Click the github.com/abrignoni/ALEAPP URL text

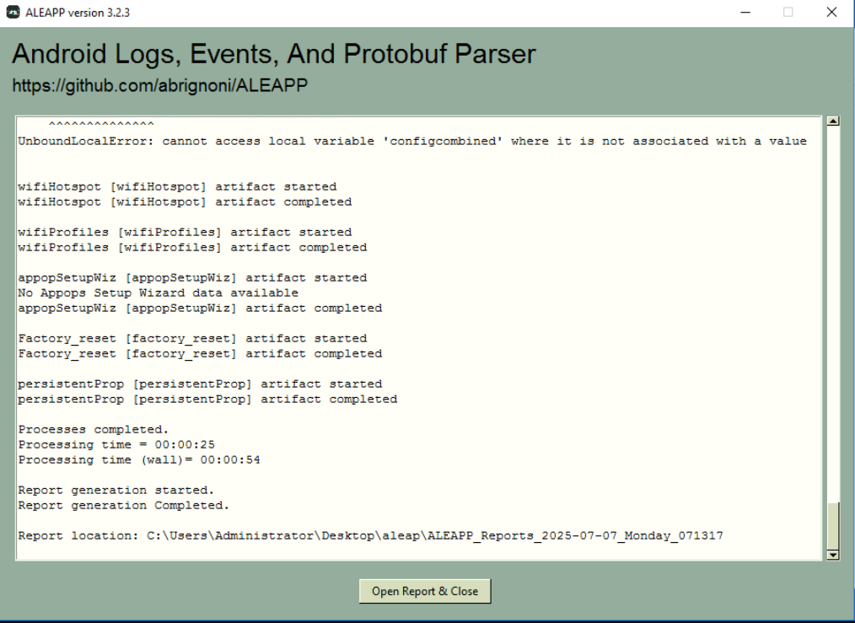159,86
